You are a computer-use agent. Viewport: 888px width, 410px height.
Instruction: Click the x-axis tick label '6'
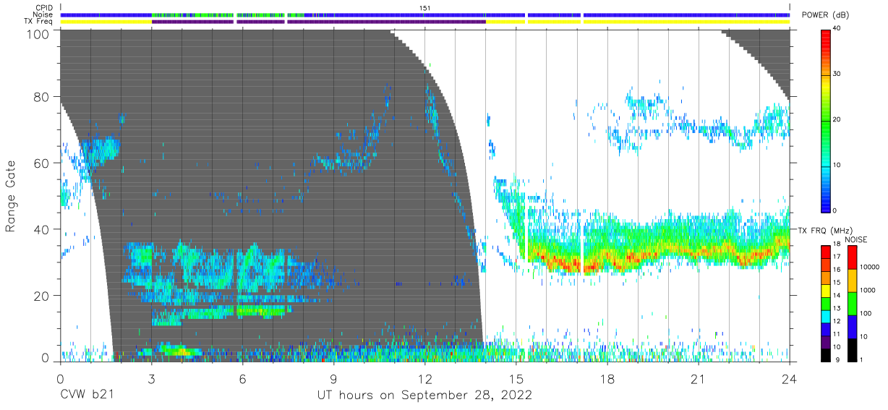click(x=242, y=378)
